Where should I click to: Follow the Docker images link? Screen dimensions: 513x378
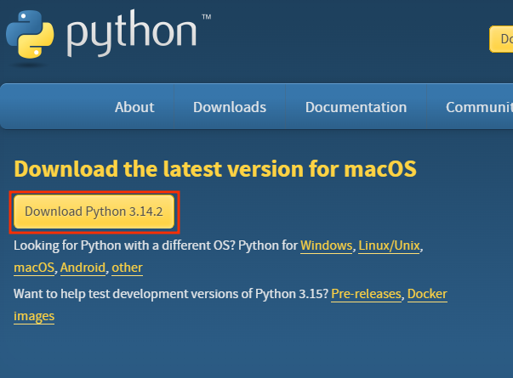coord(427,294)
